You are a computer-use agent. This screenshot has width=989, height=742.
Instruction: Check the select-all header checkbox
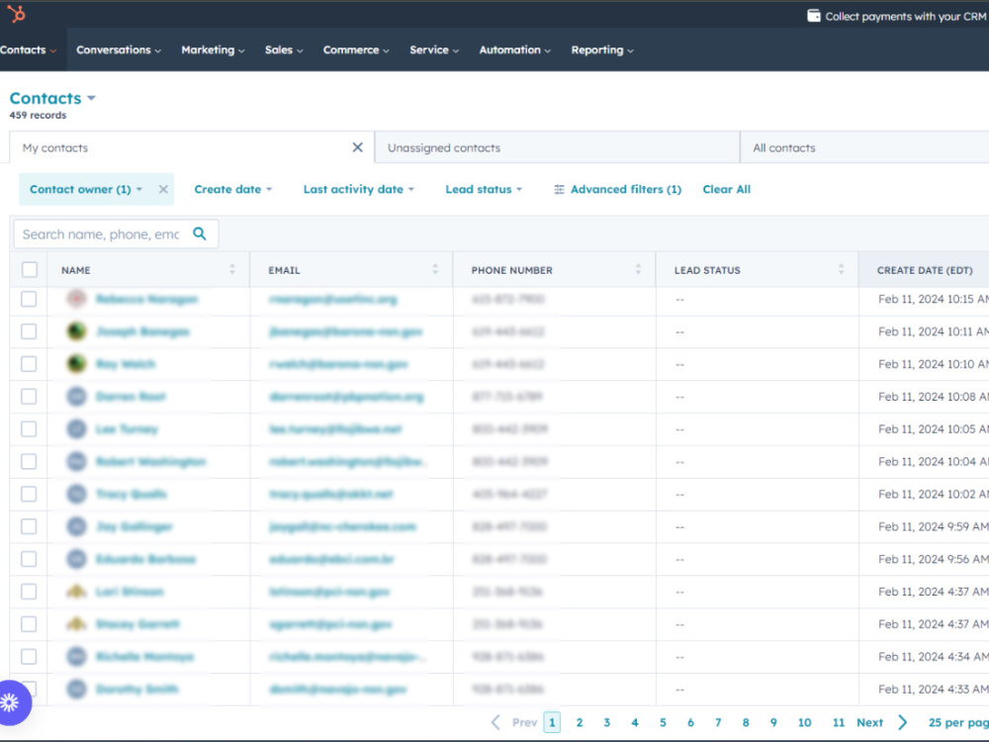tap(29, 269)
